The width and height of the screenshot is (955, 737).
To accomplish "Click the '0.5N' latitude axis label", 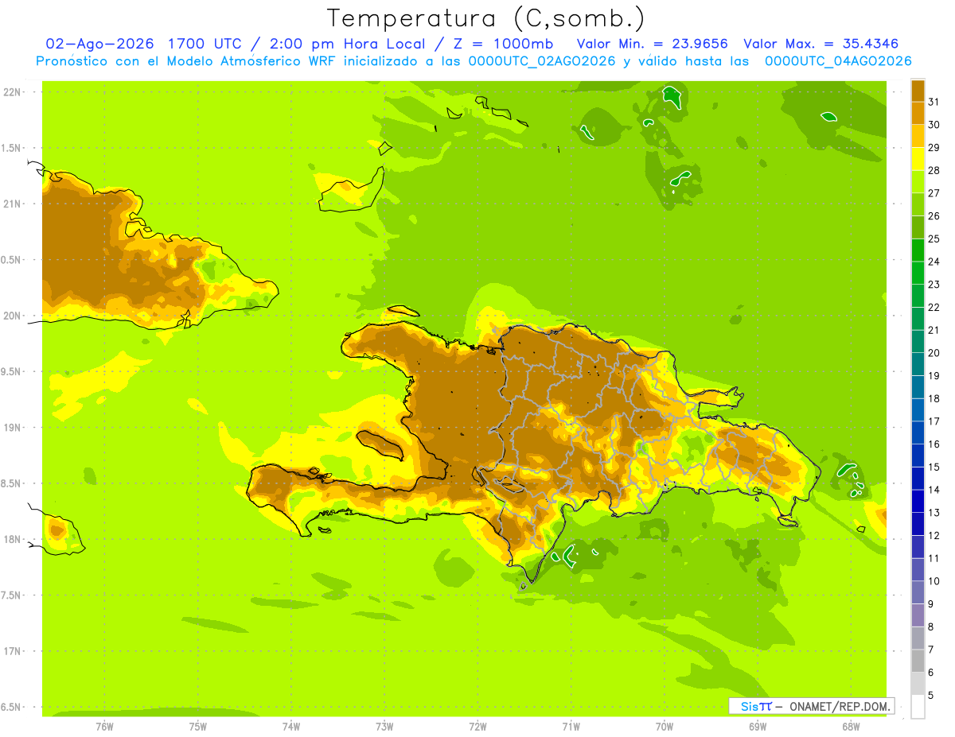I will (x=12, y=260).
